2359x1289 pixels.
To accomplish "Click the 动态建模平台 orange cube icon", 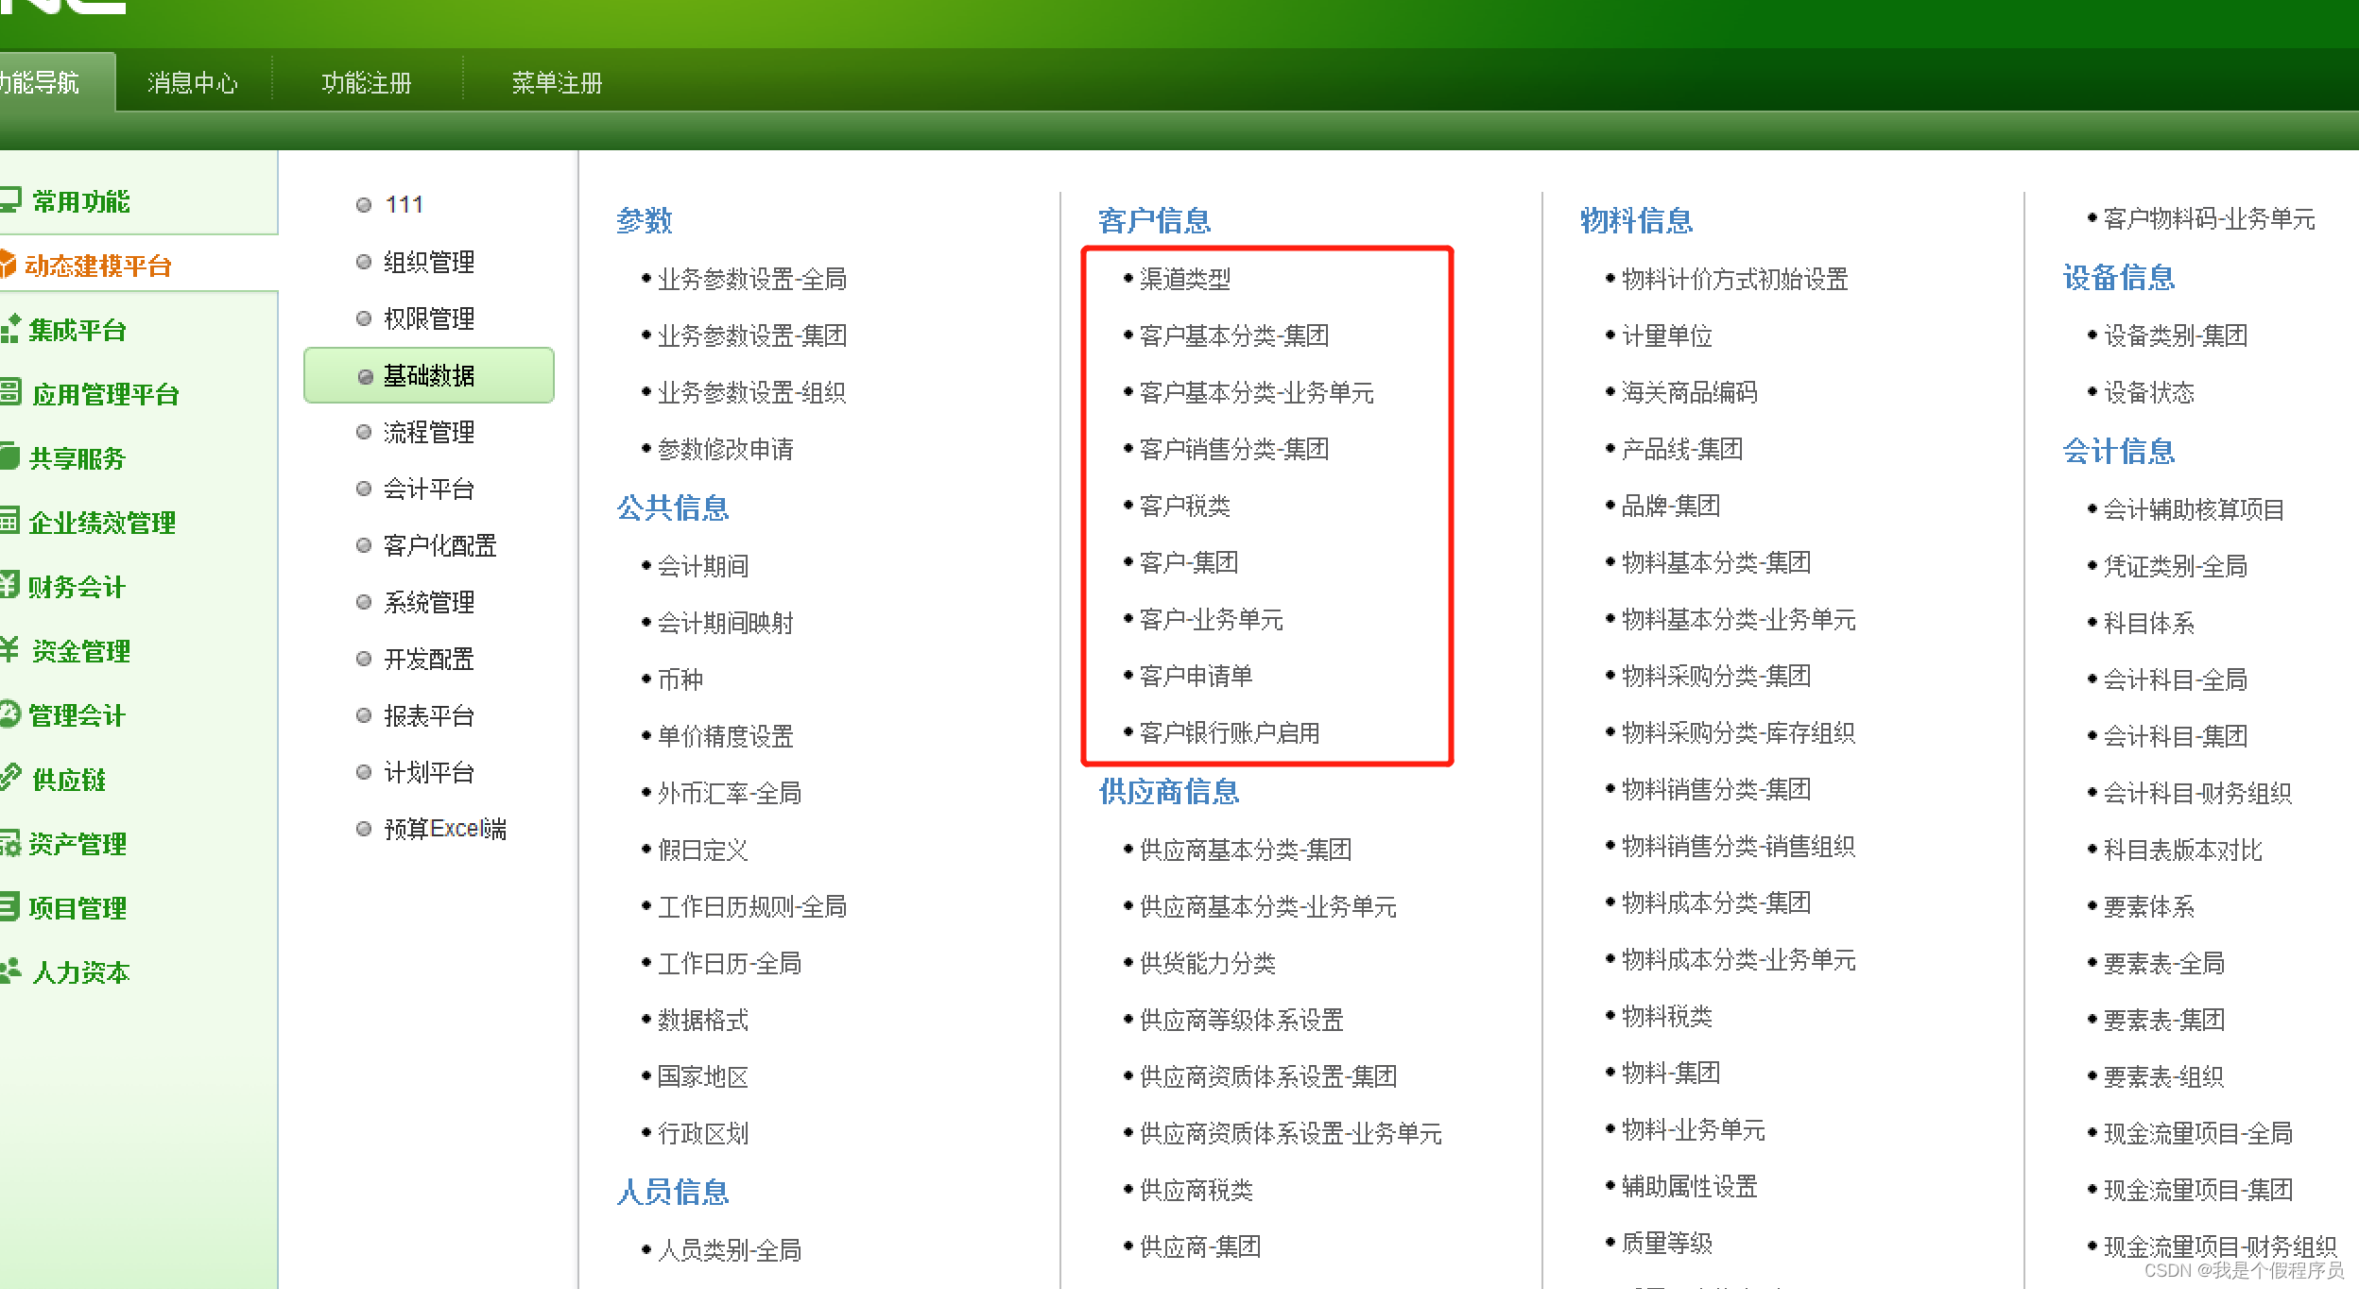I will click(8, 265).
